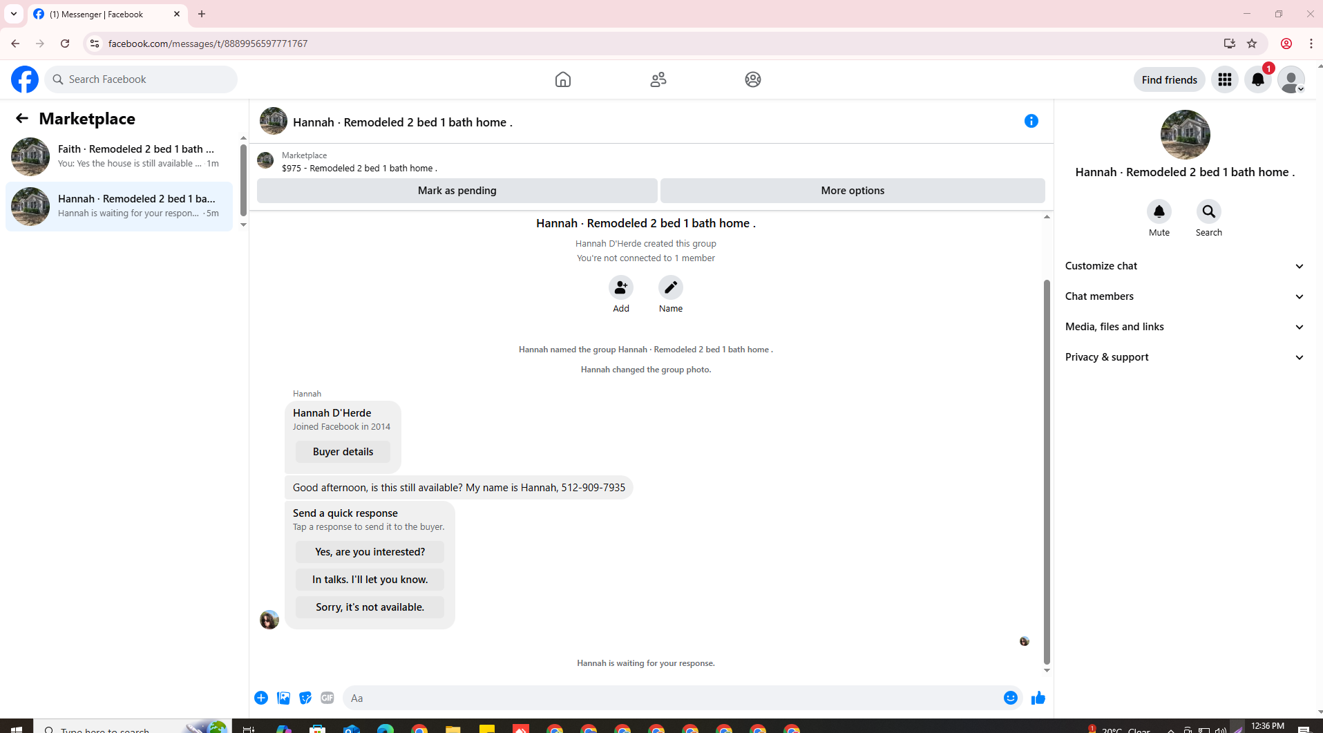
Task: Open the Friends icon in top navigation
Action: pyautogui.click(x=658, y=79)
